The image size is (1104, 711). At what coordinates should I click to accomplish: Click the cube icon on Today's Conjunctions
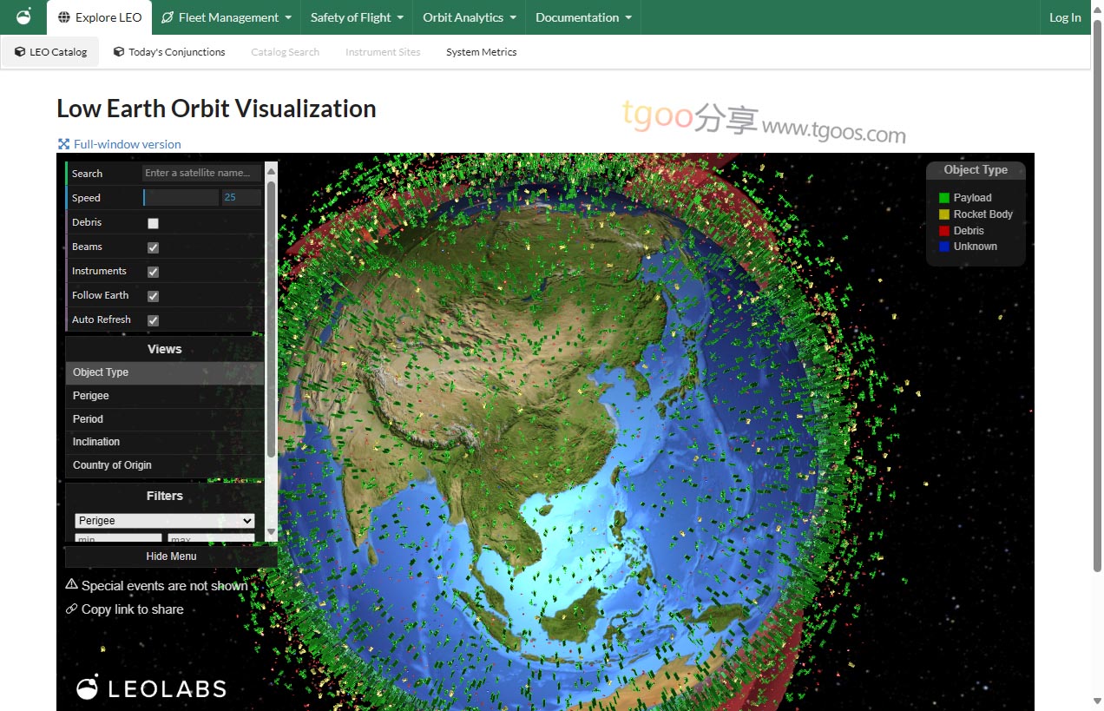pos(119,52)
